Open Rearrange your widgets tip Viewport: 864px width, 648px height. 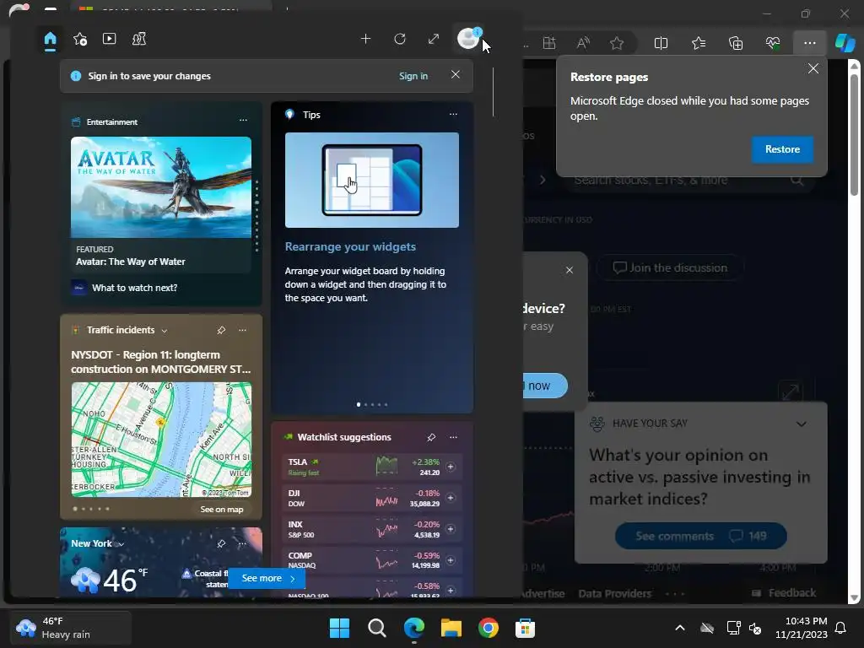click(x=350, y=246)
